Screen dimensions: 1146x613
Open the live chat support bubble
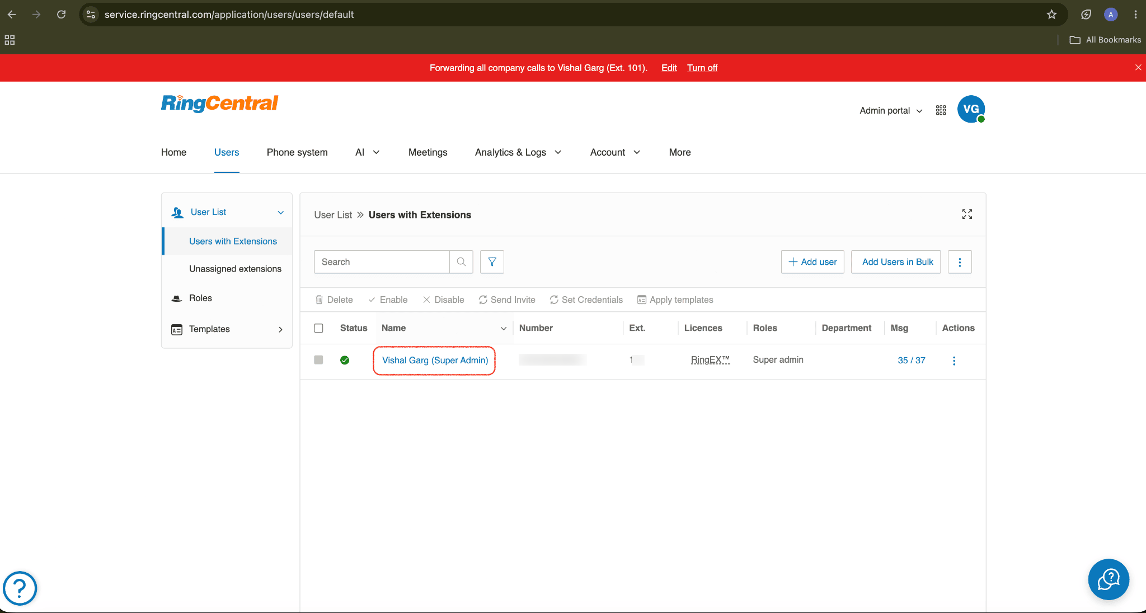point(1109,579)
